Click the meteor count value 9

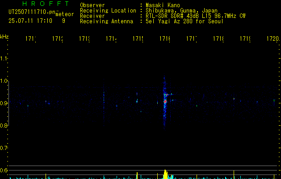coord(63,21)
